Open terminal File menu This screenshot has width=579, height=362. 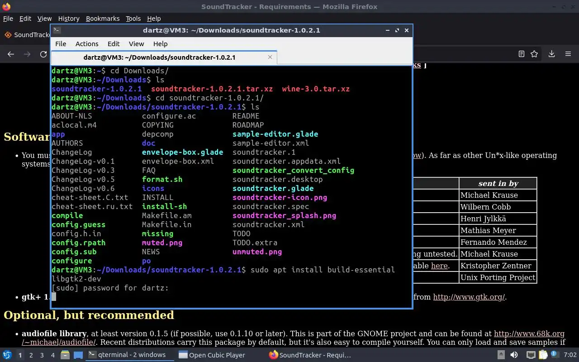click(61, 44)
